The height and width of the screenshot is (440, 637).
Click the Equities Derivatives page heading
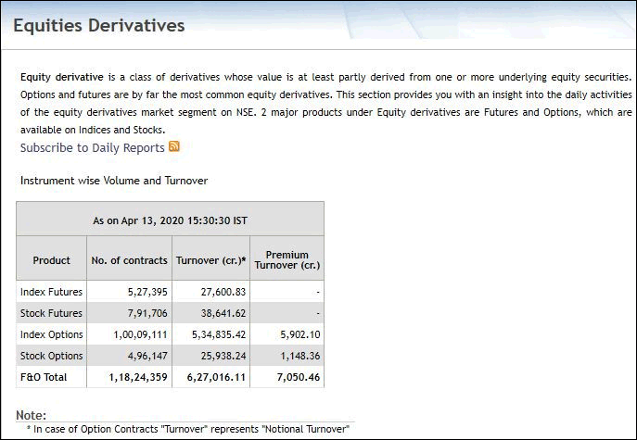tap(98, 25)
